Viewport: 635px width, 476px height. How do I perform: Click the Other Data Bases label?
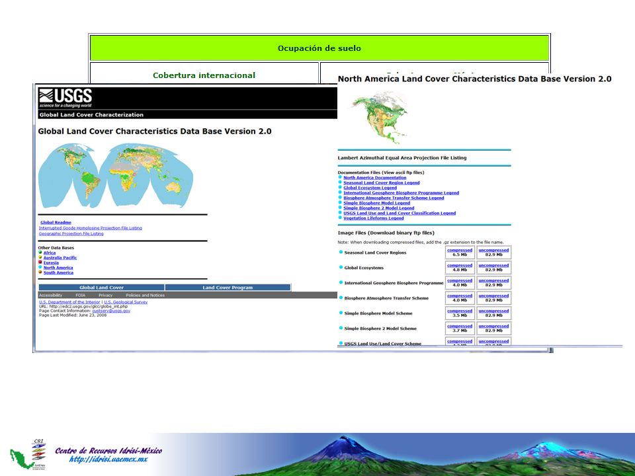click(56, 248)
